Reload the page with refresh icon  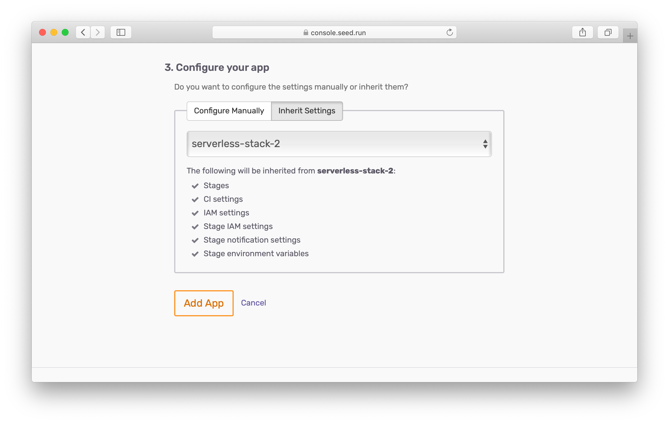[x=449, y=32]
